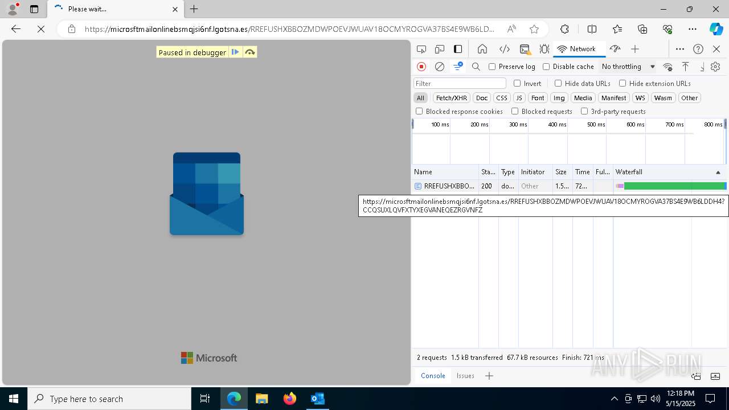This screenshot has height=410, width=729.
Task: Check Hide extension URLs
Action: click(x=622, y=83)
